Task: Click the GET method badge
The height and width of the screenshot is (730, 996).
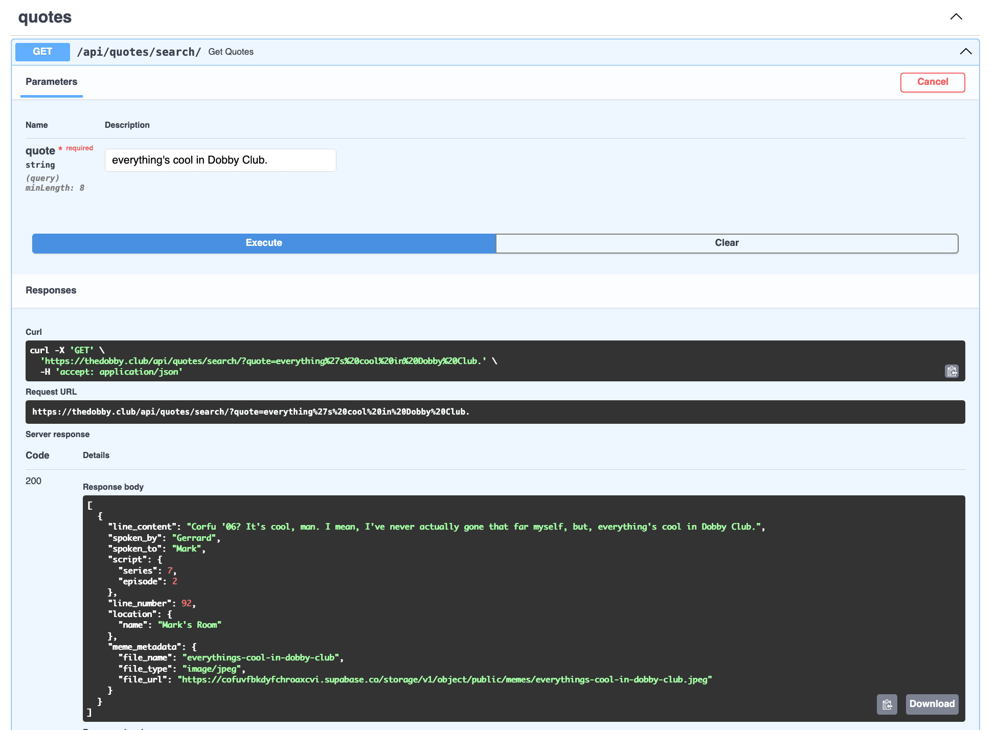Action: [42, 52]
